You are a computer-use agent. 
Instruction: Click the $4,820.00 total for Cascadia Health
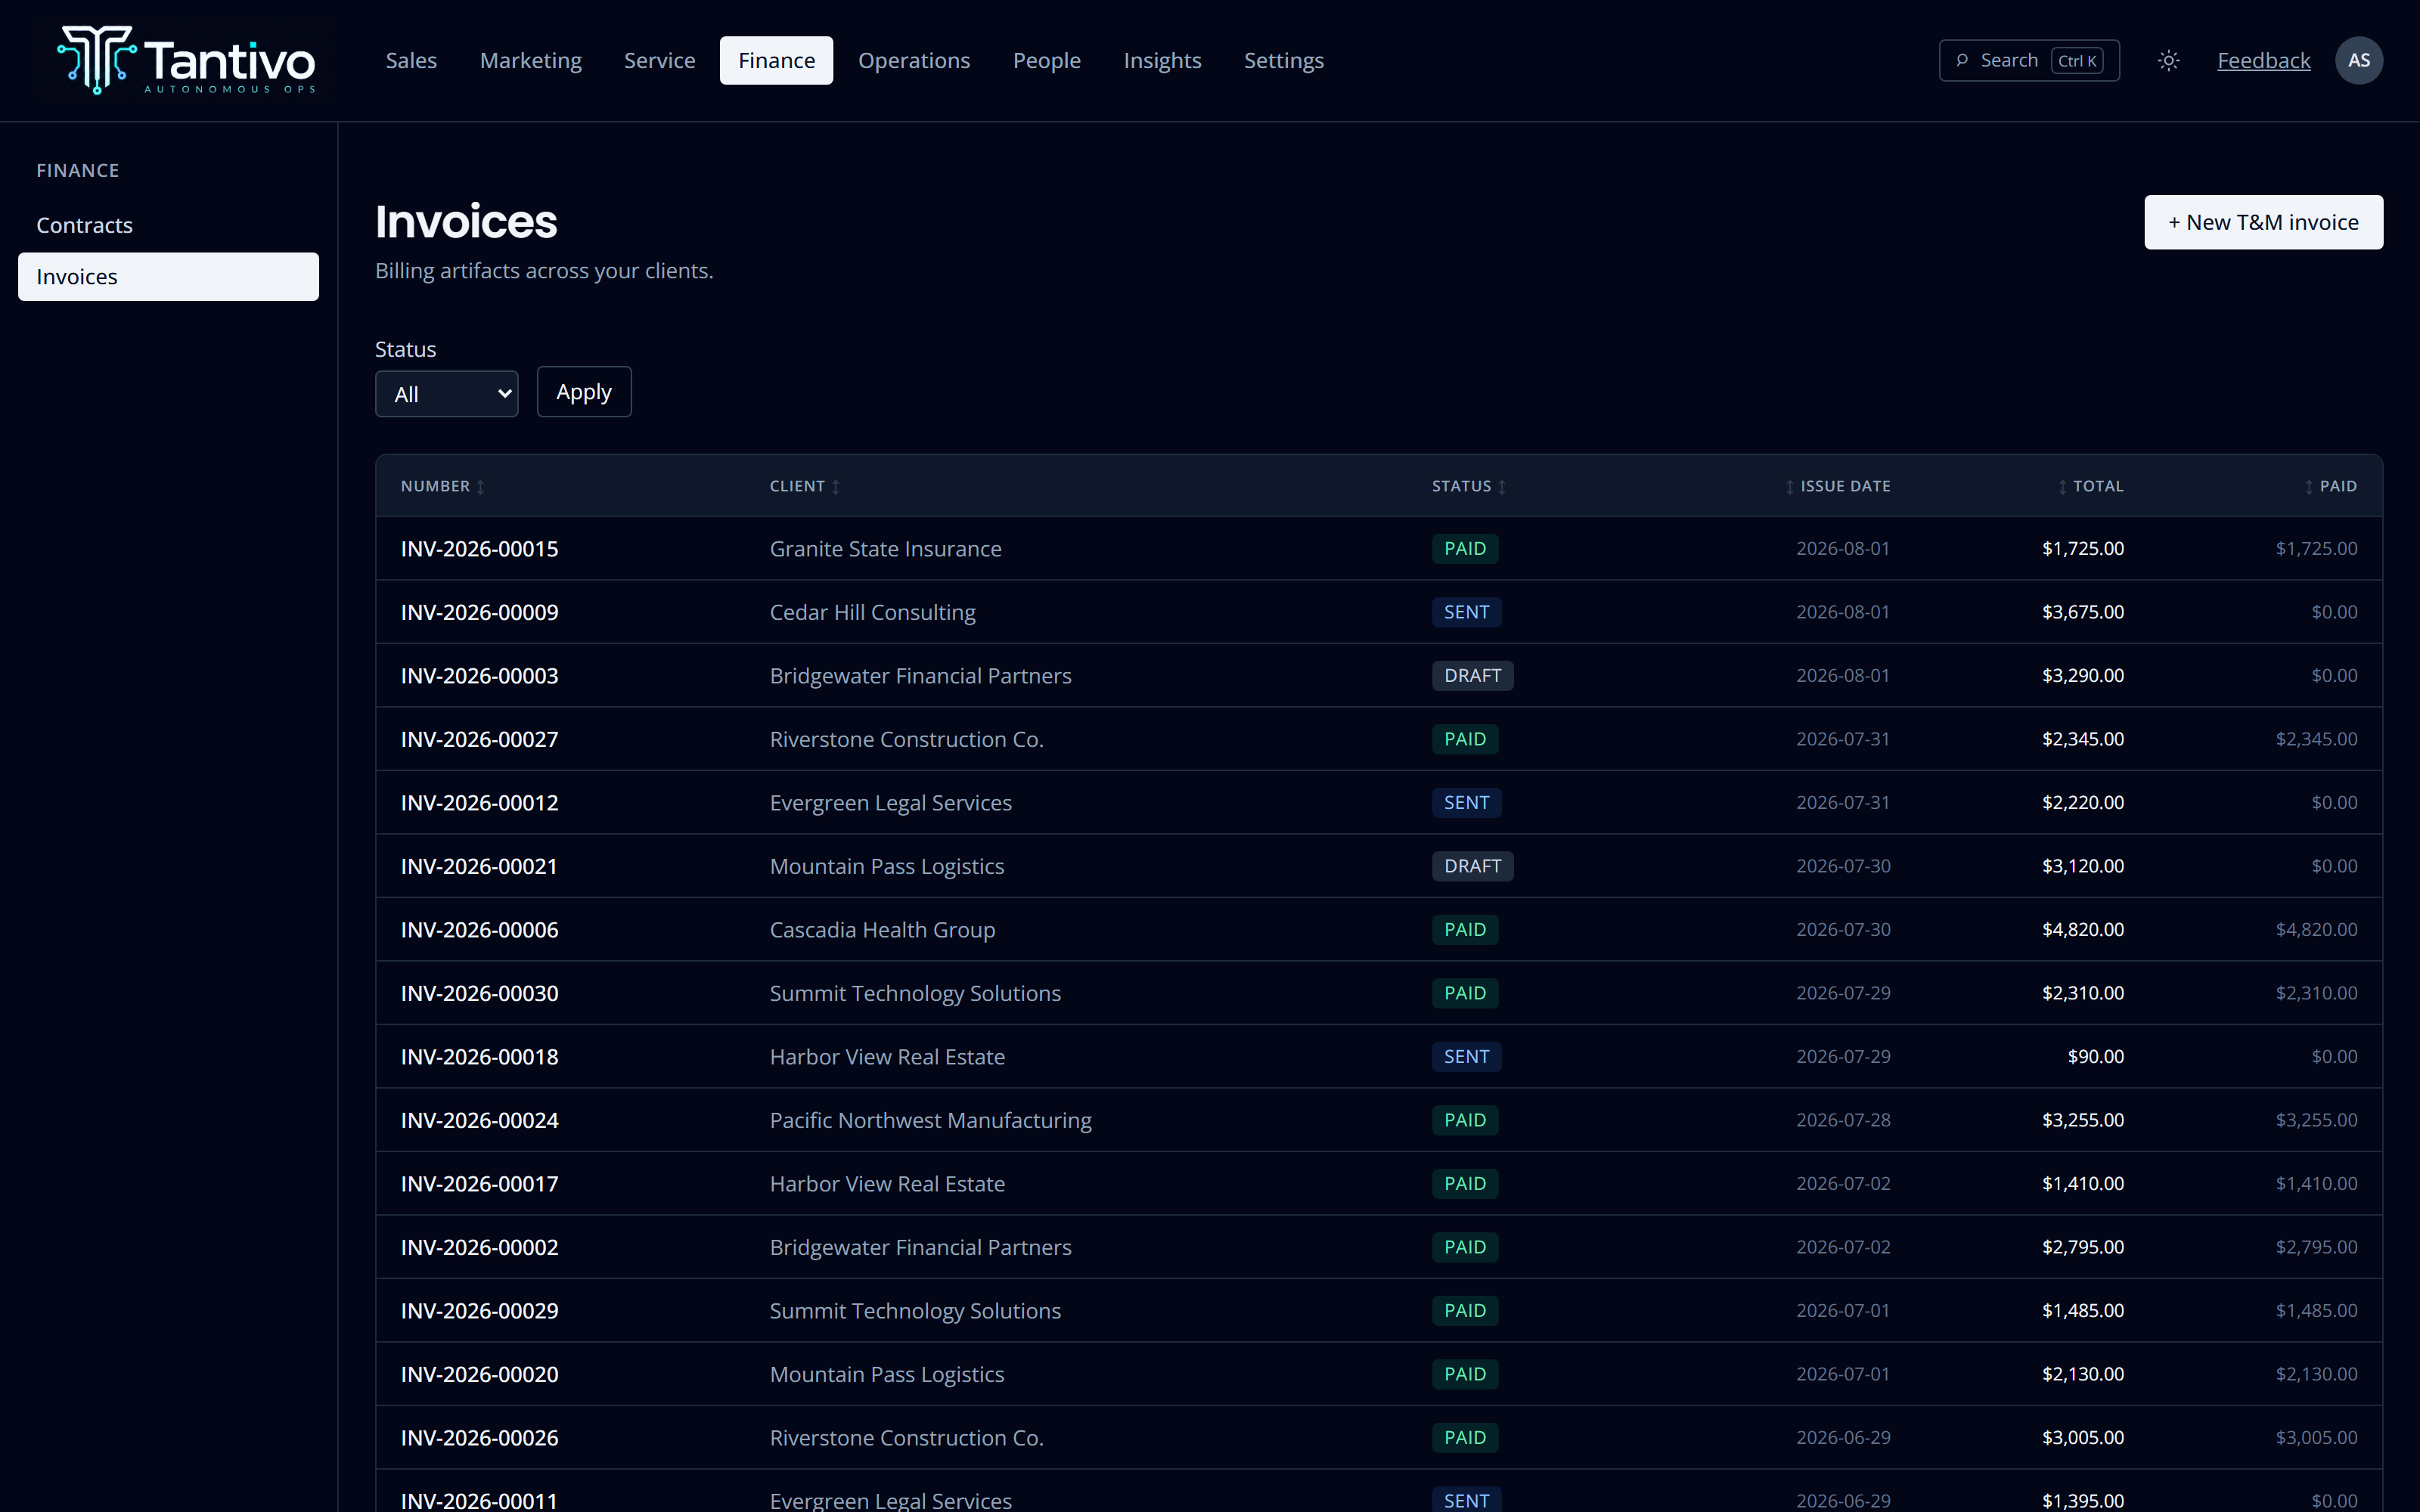(2082, 930)
